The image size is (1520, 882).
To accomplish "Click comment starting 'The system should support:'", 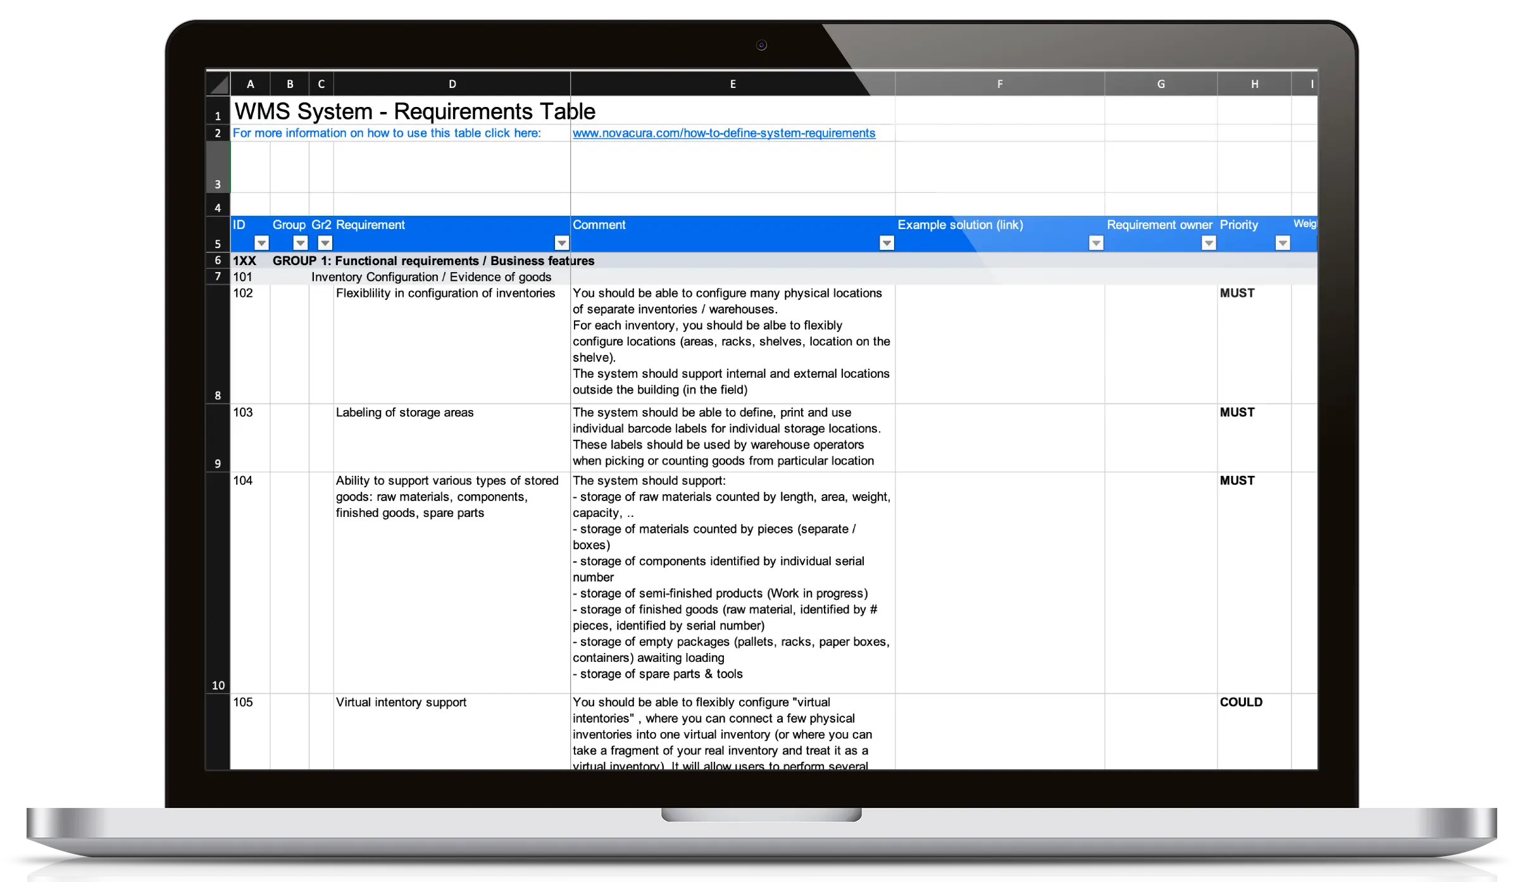I will 733,583.
